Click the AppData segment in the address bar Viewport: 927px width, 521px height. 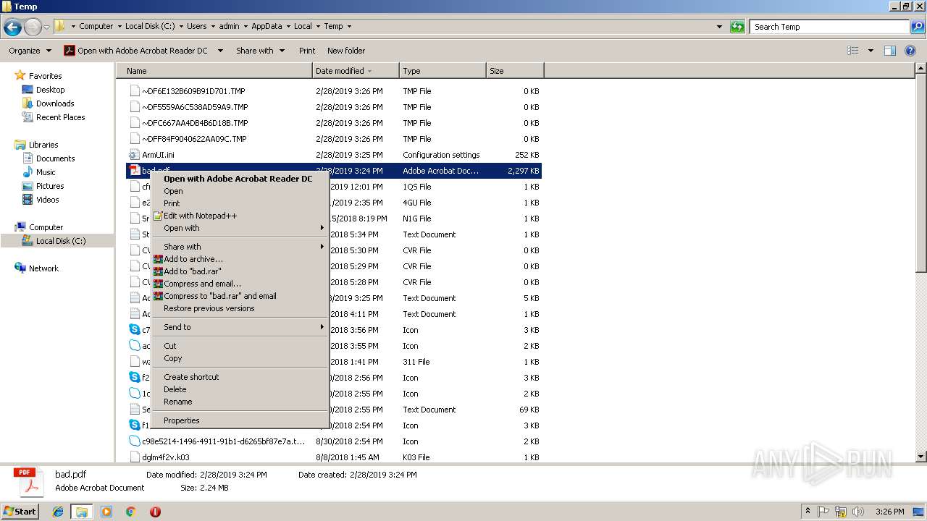point(267,26)
